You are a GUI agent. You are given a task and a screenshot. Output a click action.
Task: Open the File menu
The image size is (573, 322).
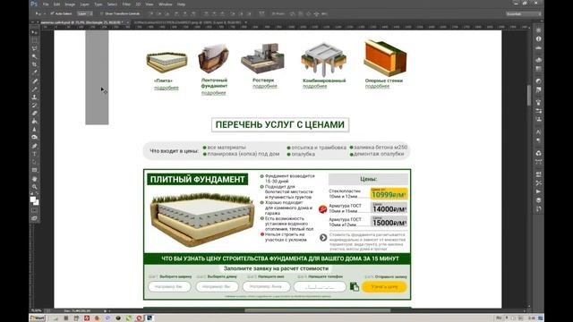tap(46, 4)
